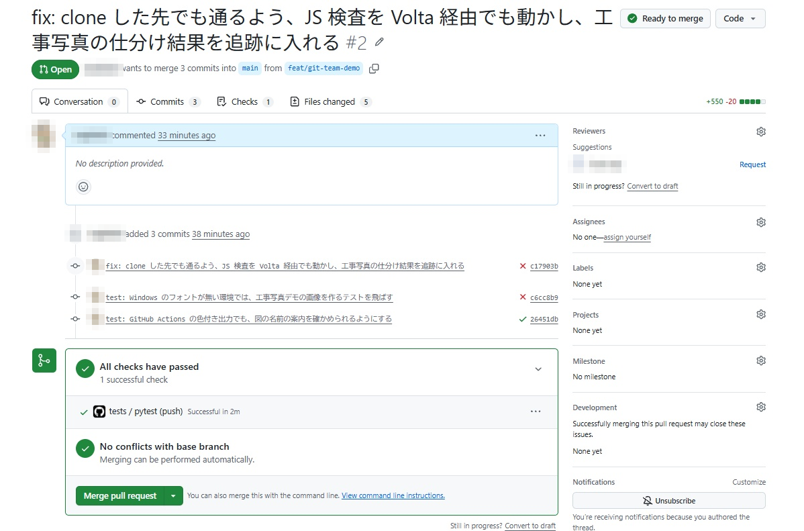Collapse the All checks have passed section
This screenshot has width=804, height=531.
tap(538, 369)
